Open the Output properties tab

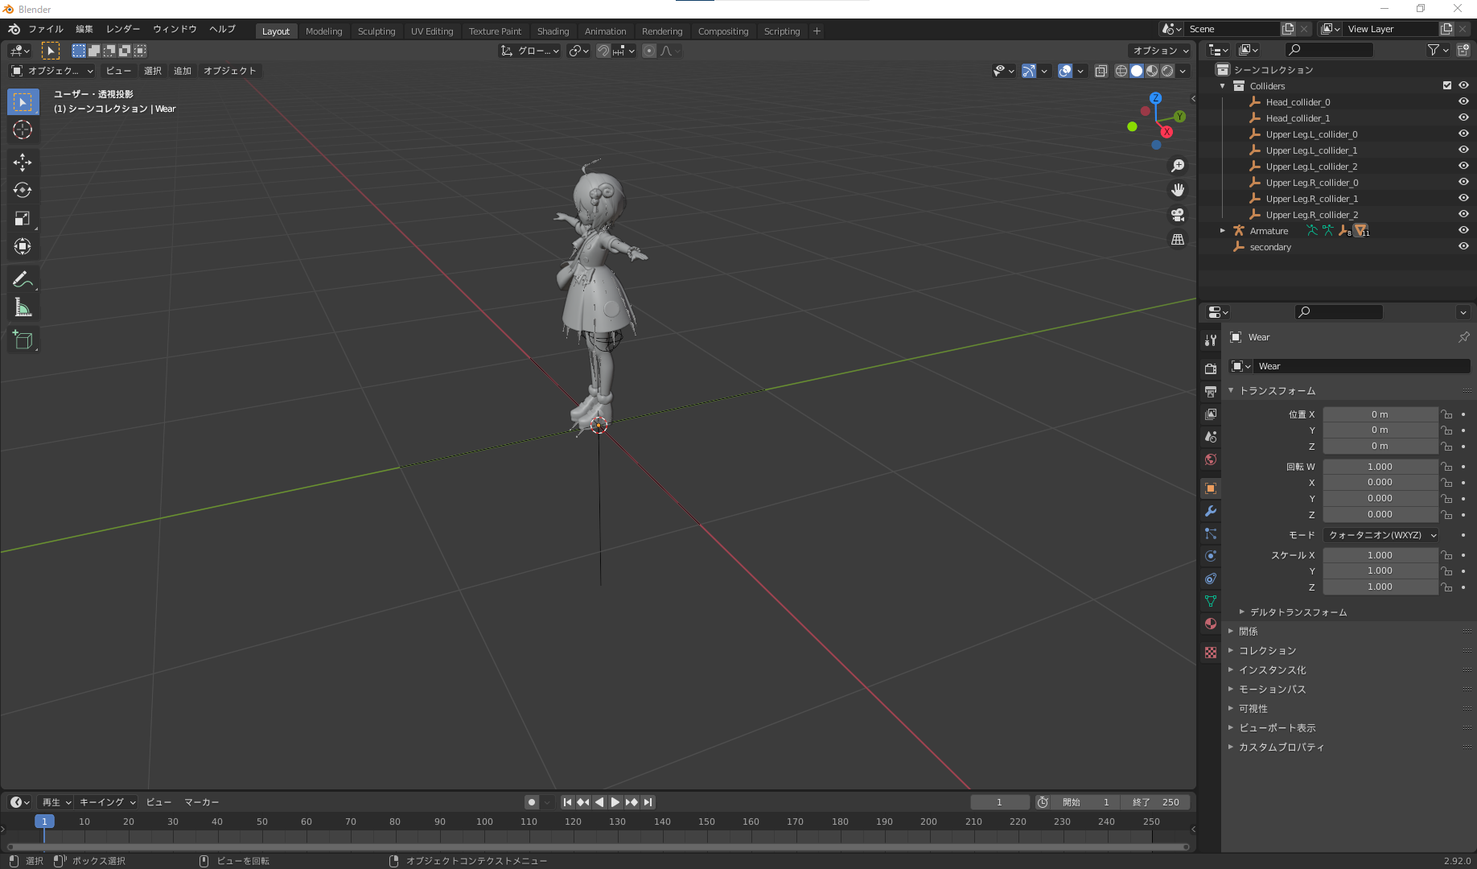point(1211,391)
